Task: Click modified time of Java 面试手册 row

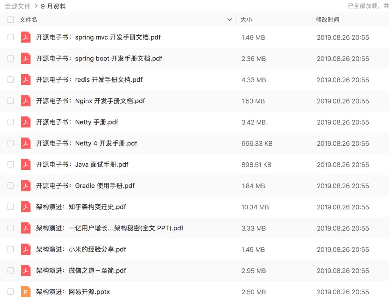Action: point(343,165)
